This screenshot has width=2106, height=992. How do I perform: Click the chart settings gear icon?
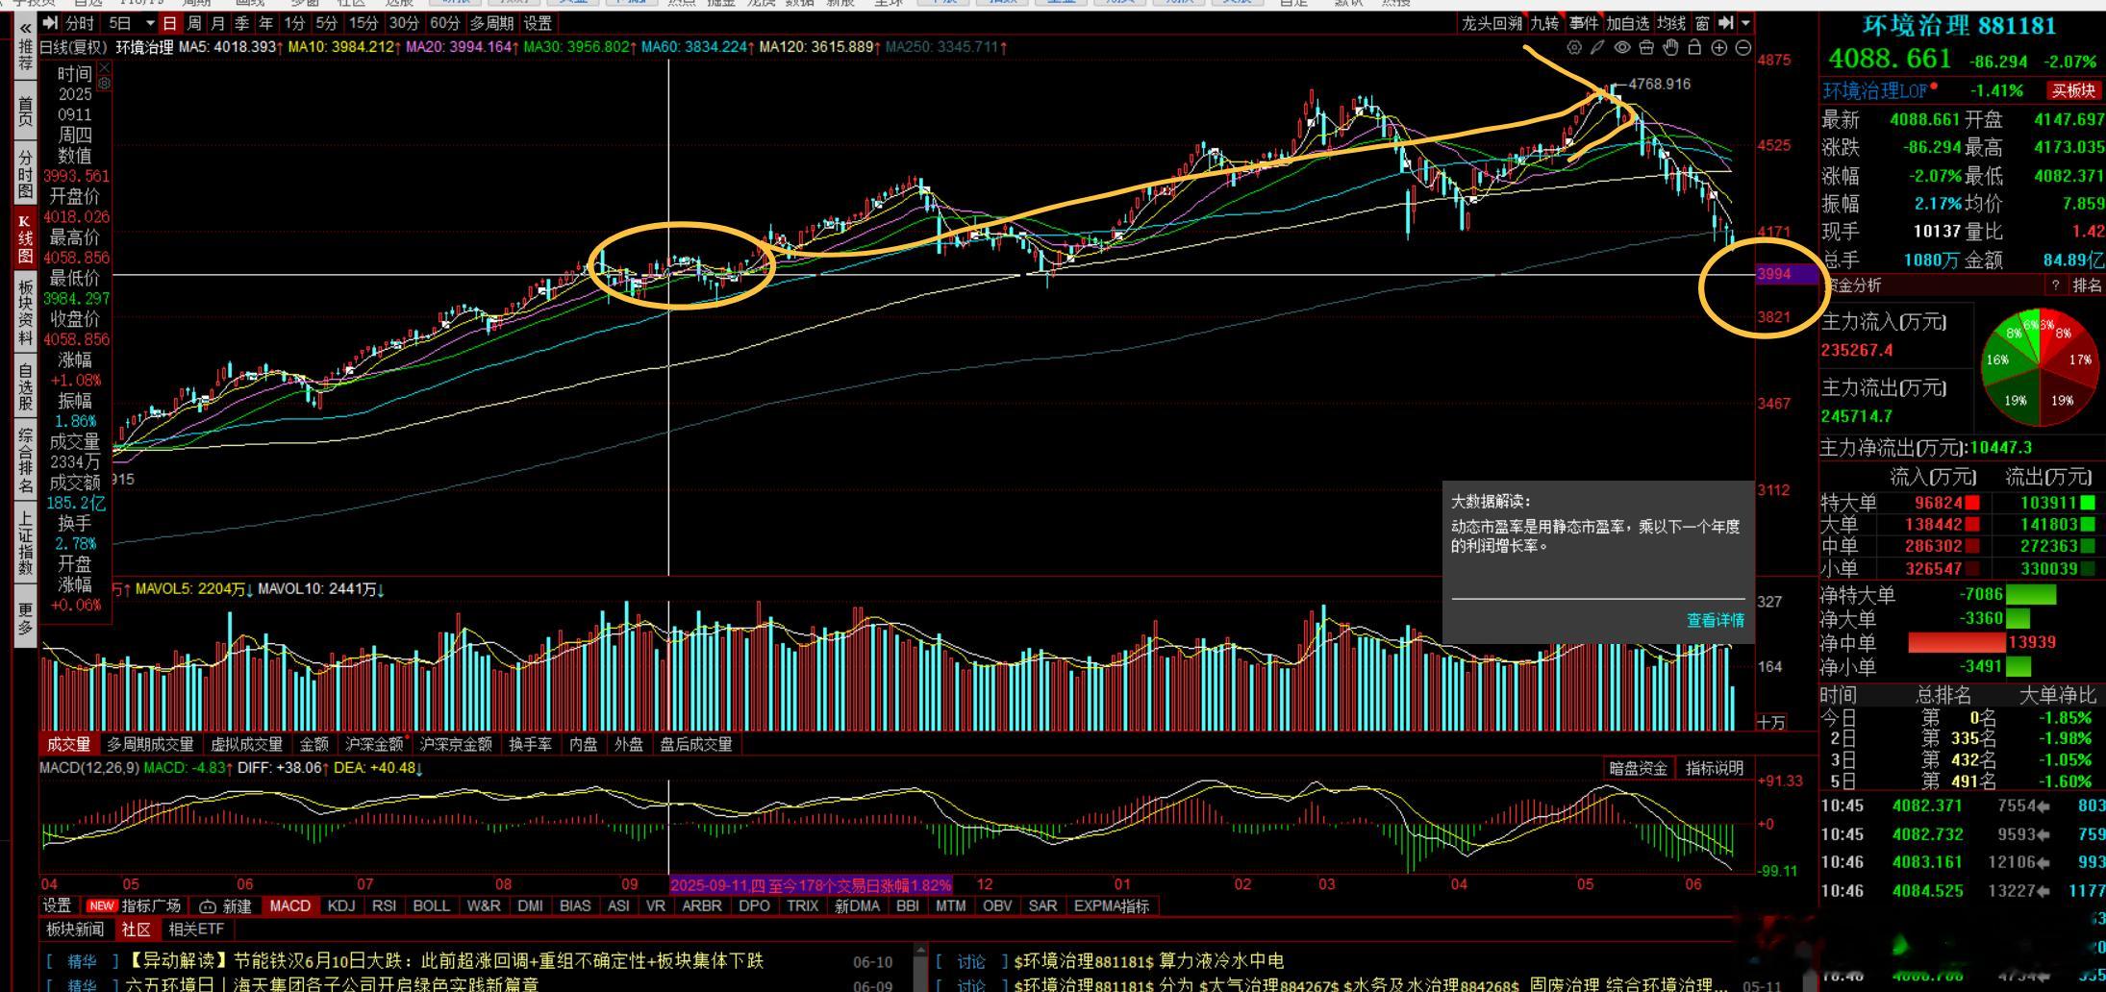click(x=1574, y=47)
